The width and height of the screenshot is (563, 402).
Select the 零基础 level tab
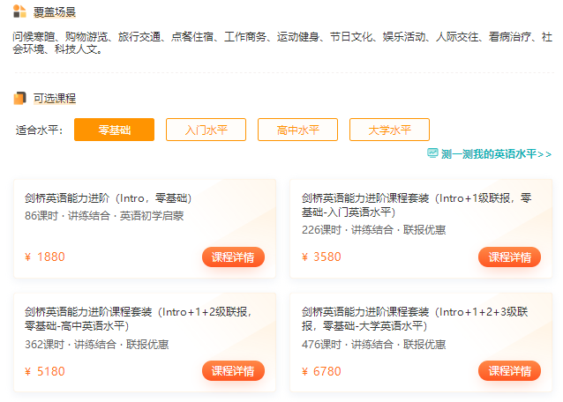click(114, 130)
